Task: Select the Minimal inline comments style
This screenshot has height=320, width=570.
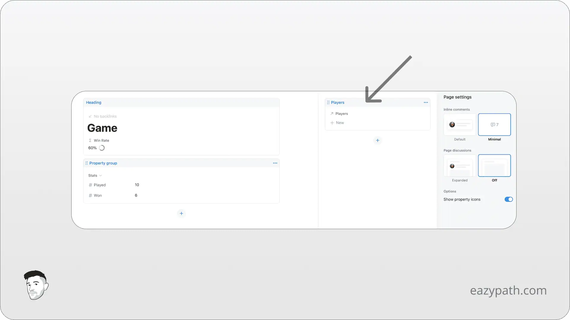Action: click(x=494, y=124)
